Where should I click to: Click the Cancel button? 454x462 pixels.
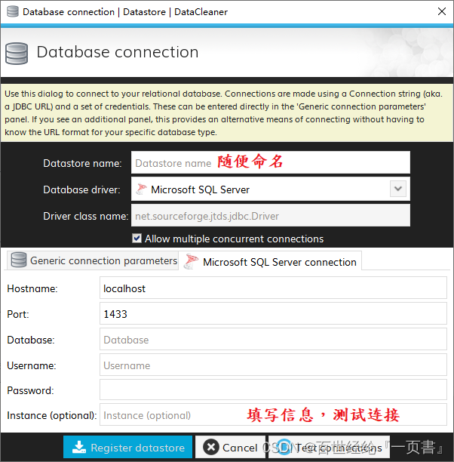tap(230, 447)
